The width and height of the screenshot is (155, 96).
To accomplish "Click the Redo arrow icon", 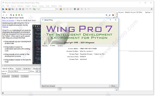I will coord(30,9).
